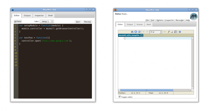
Task: Click 'Ln 1, Ch 0' total value in status bar
Action: tap(163, 93)
